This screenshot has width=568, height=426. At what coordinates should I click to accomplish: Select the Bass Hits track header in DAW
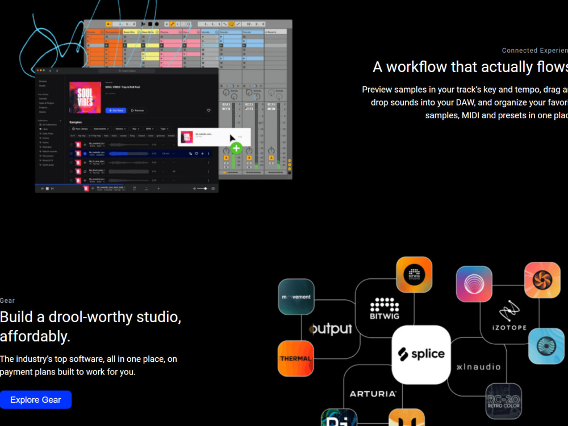[x=132, y=32]
